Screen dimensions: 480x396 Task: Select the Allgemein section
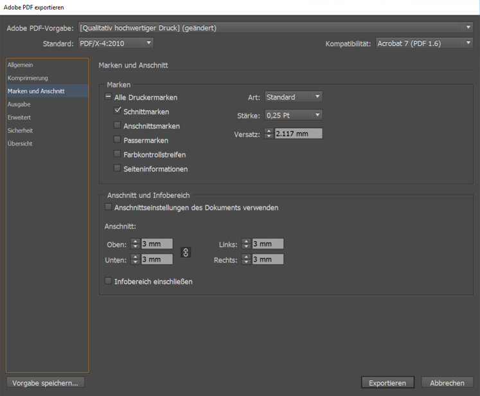pos(48,65)
